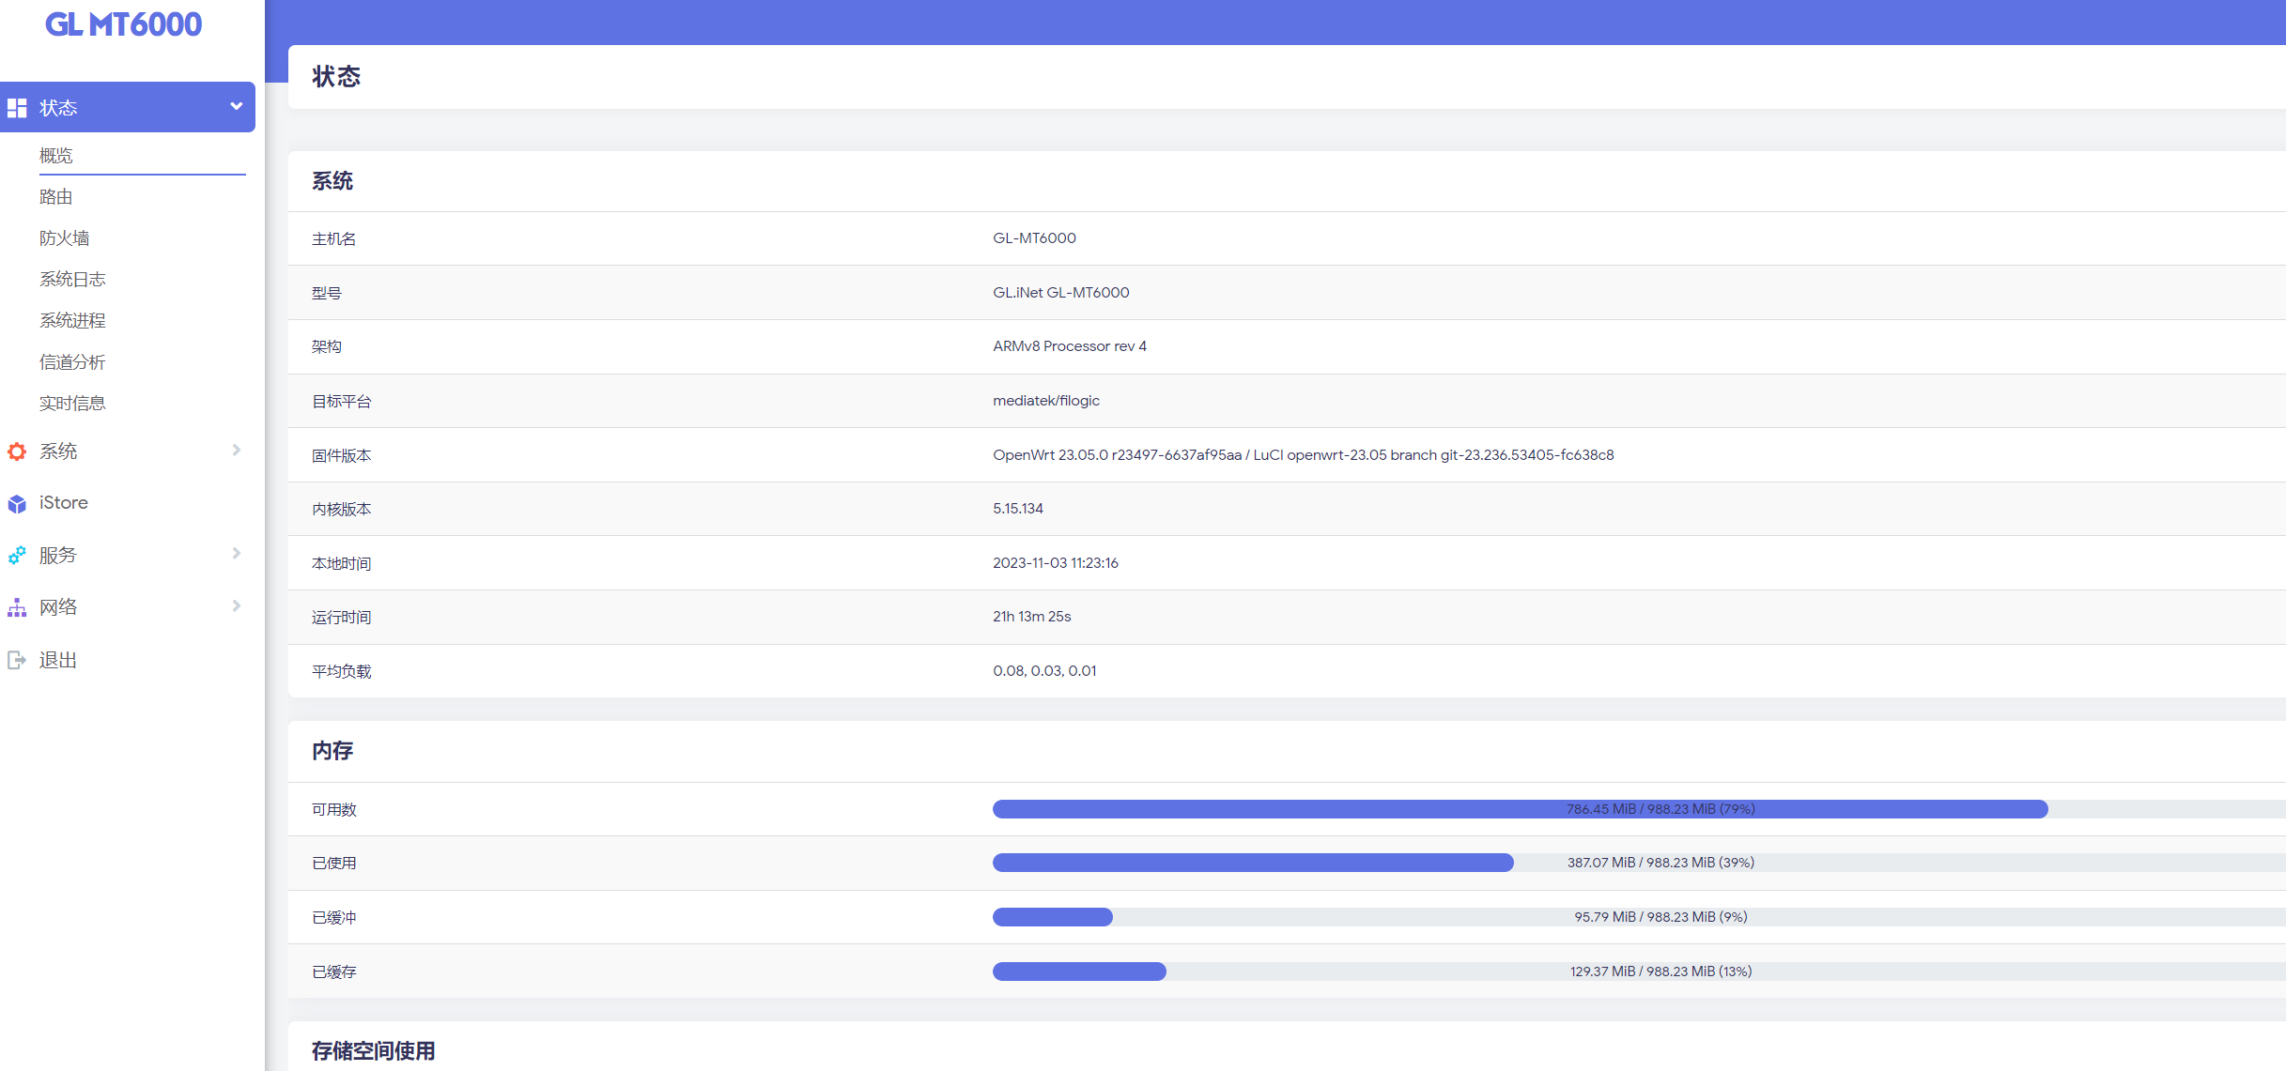Open 实时信息 realtime graphs
2286x1071 pixels.
click(72, 404)
